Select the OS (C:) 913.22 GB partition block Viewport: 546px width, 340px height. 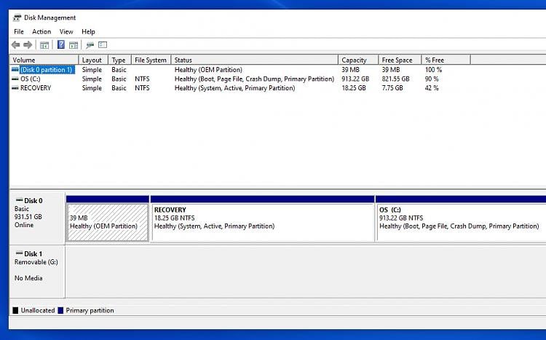tap(462, 222)
